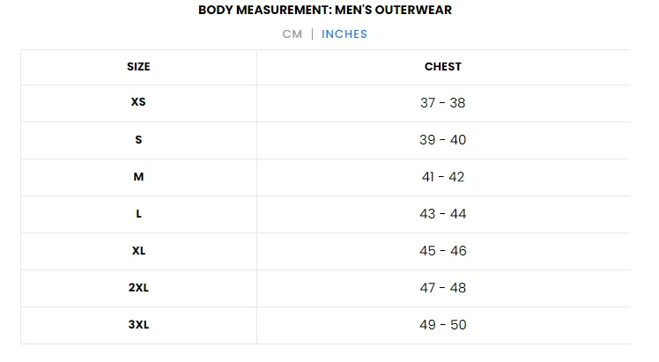Image resolution: width=659 pixels, height=362 pixels.
Task: Click the 45 - 46 chest value
Action: (x=443, y=251)
